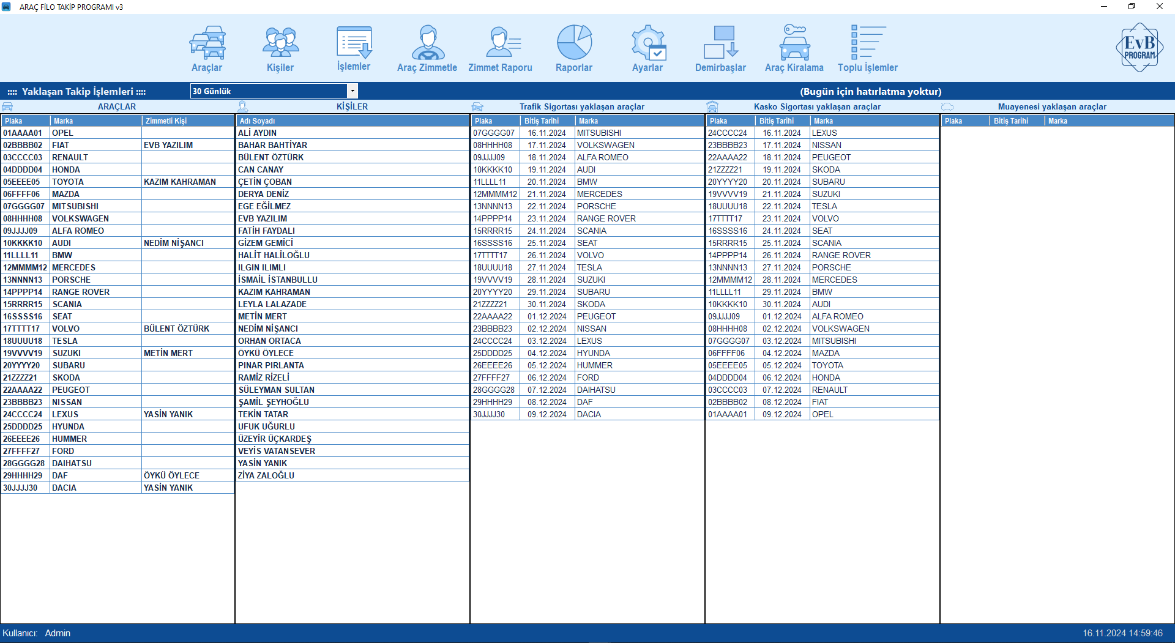Open the Kişiler people module

pyautogui.click(x=280, y=49)
